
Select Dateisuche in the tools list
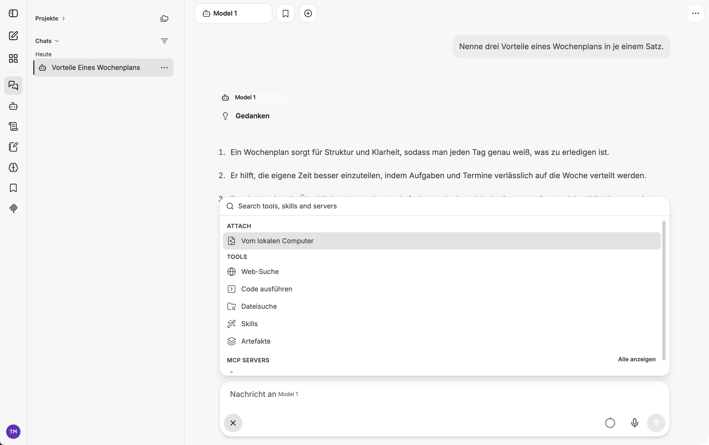click(x=442, y=306)
